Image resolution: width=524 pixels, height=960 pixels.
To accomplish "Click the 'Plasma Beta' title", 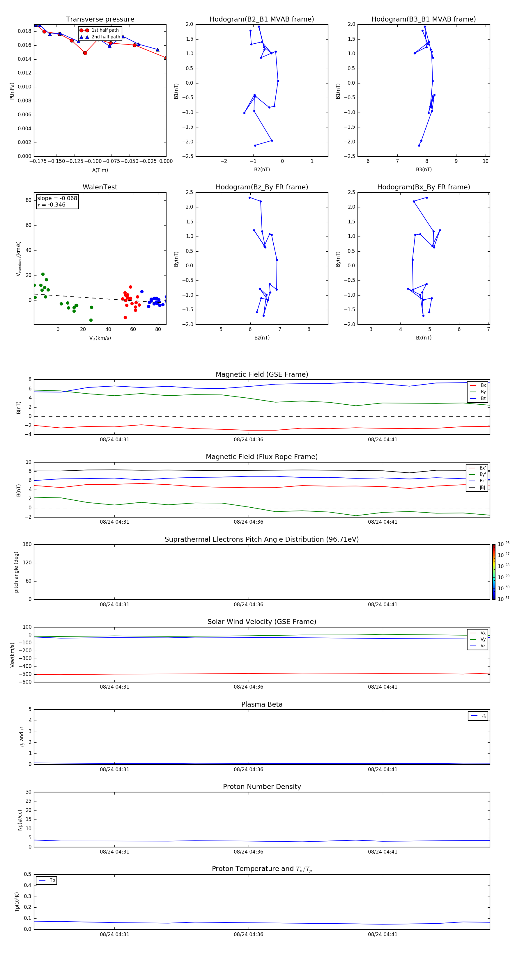I will click(x=262, y=705).
